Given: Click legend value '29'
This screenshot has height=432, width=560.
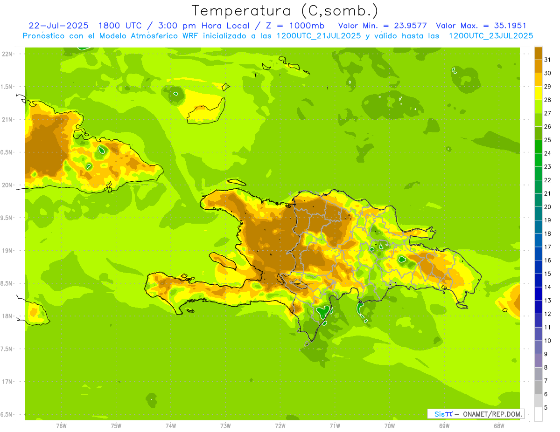Looking at the screenshot, I should click(548, 87).
